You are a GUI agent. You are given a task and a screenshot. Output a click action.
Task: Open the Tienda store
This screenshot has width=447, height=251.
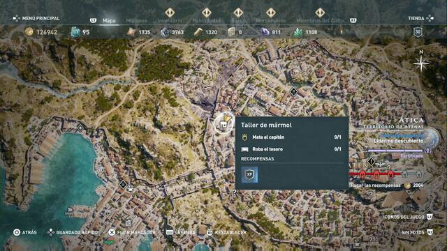click(420, 18)
